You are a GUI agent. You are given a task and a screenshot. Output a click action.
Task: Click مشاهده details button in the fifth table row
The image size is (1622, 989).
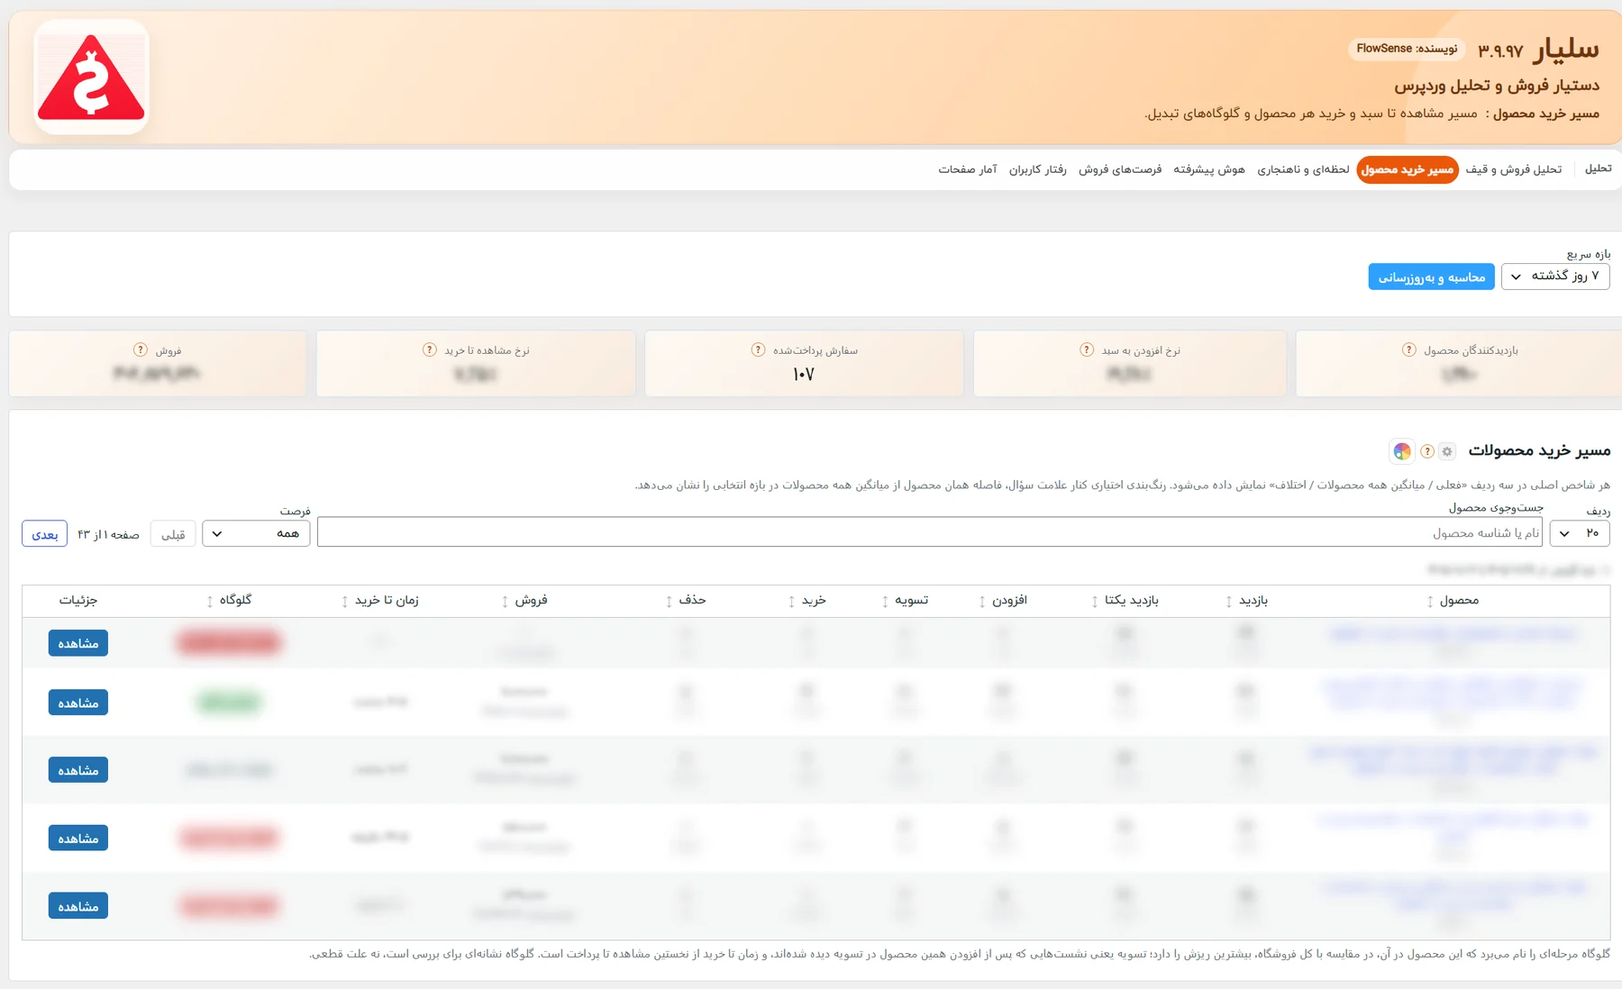(78, 906)
